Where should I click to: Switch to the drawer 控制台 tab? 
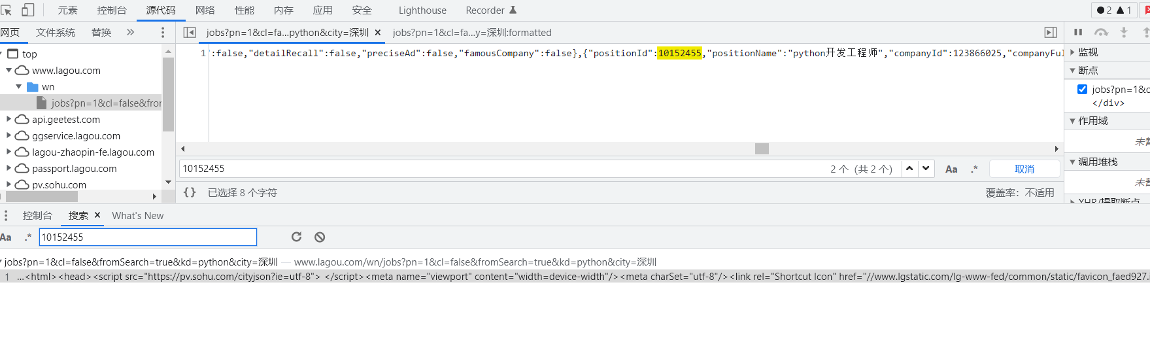pyautogui.click(x=37, y=215)
